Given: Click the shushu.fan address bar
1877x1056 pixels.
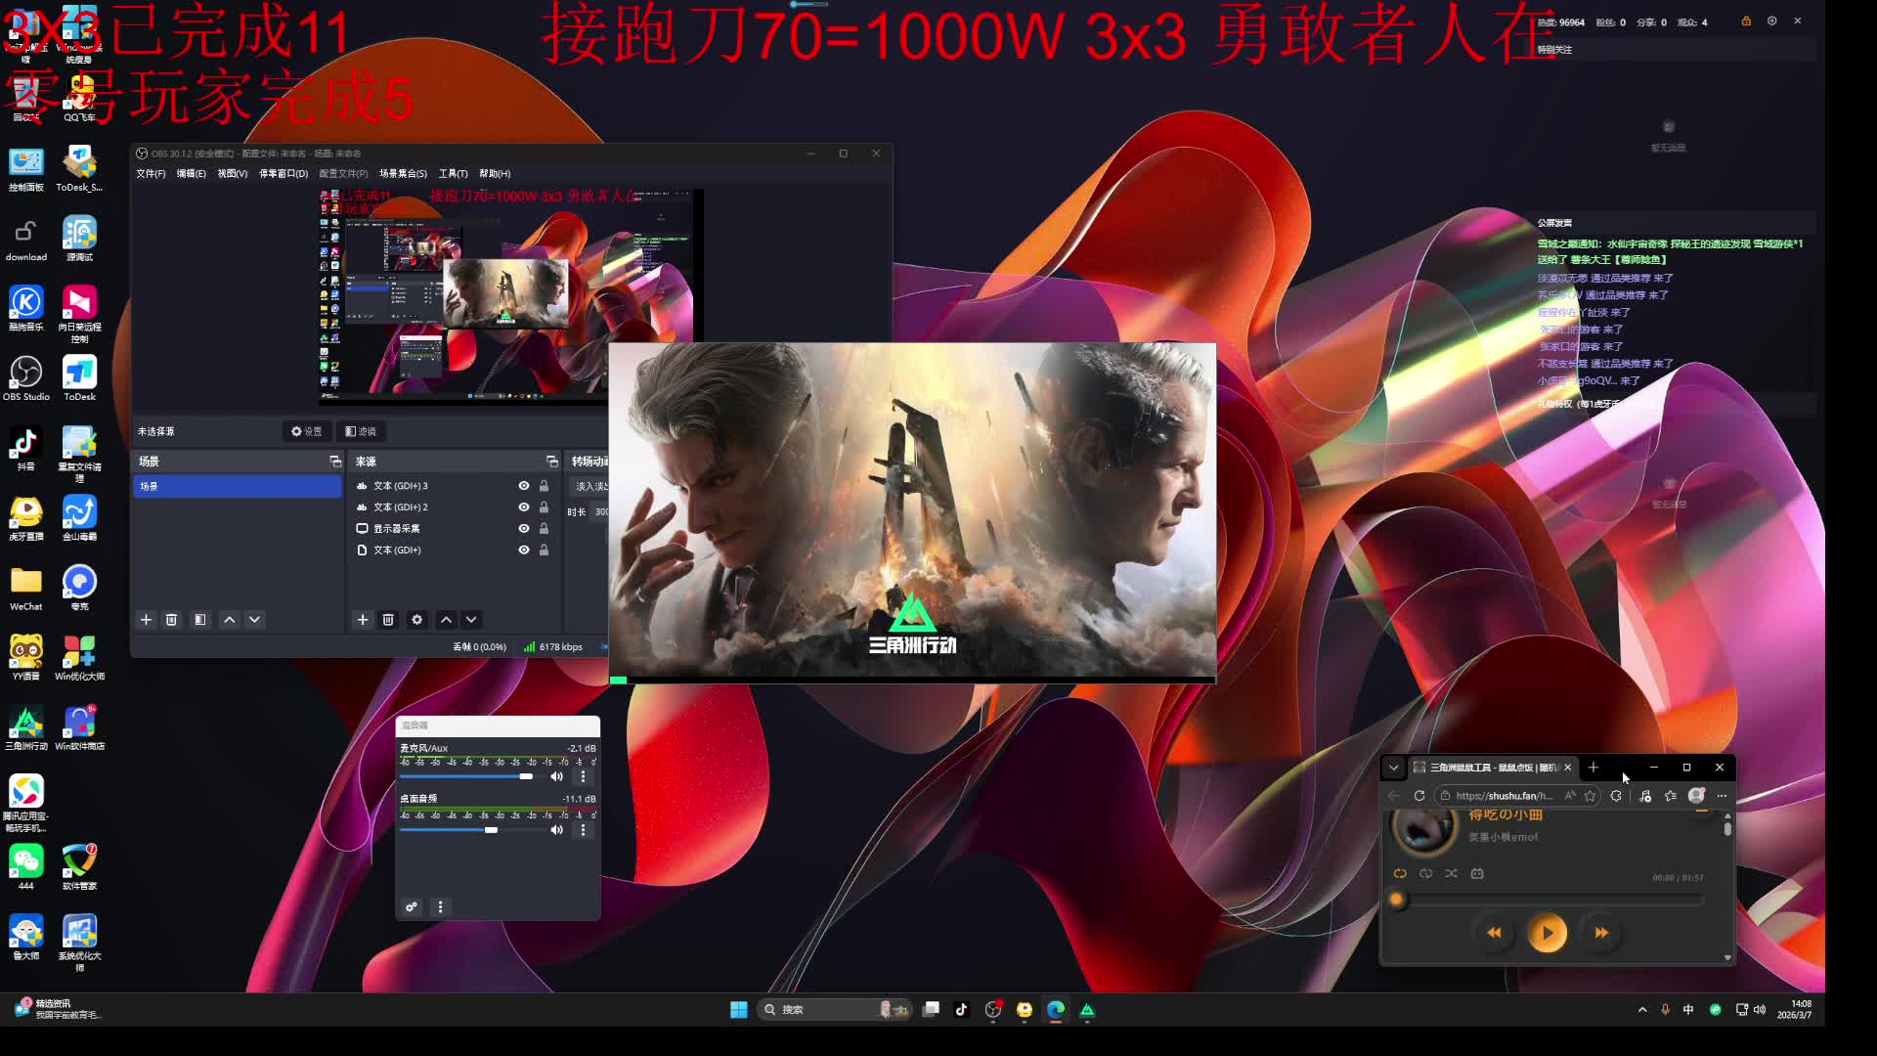Looking at the screenshot, I should [x=1504, y=796].
